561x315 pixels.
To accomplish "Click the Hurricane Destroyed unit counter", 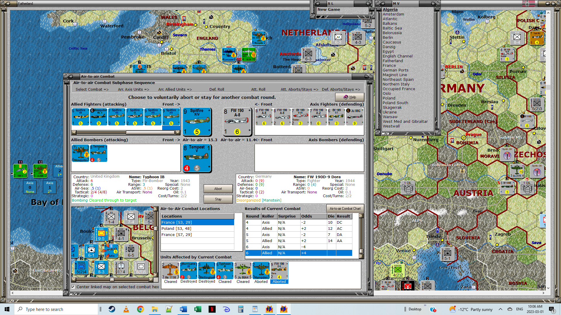I will [x=188, y=271].
